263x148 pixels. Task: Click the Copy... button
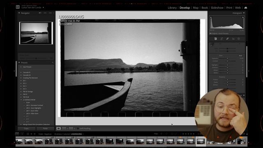(x=27, y=129)
